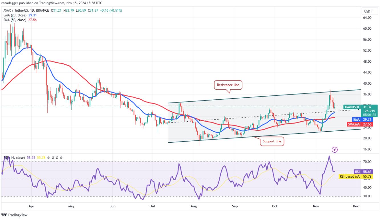This screenshot has width=381, height=219.
Task: Click the instant trading lightning bolt icon
Action: 334,149
